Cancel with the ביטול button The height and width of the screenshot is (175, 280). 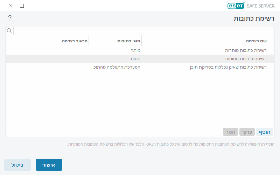pyautogui.click(x=17, y=165)
